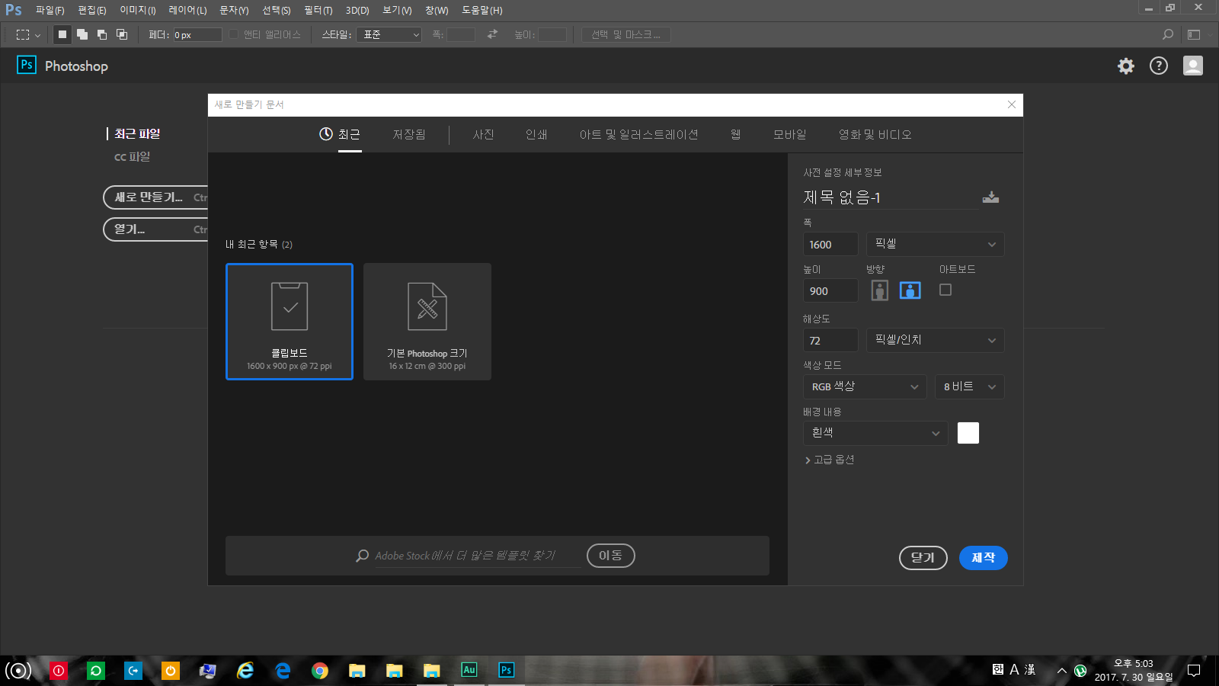This screenshot has height=686, width=1219.
Task: Open Adobe Audition from the taskbar
Action: (469, 670)
